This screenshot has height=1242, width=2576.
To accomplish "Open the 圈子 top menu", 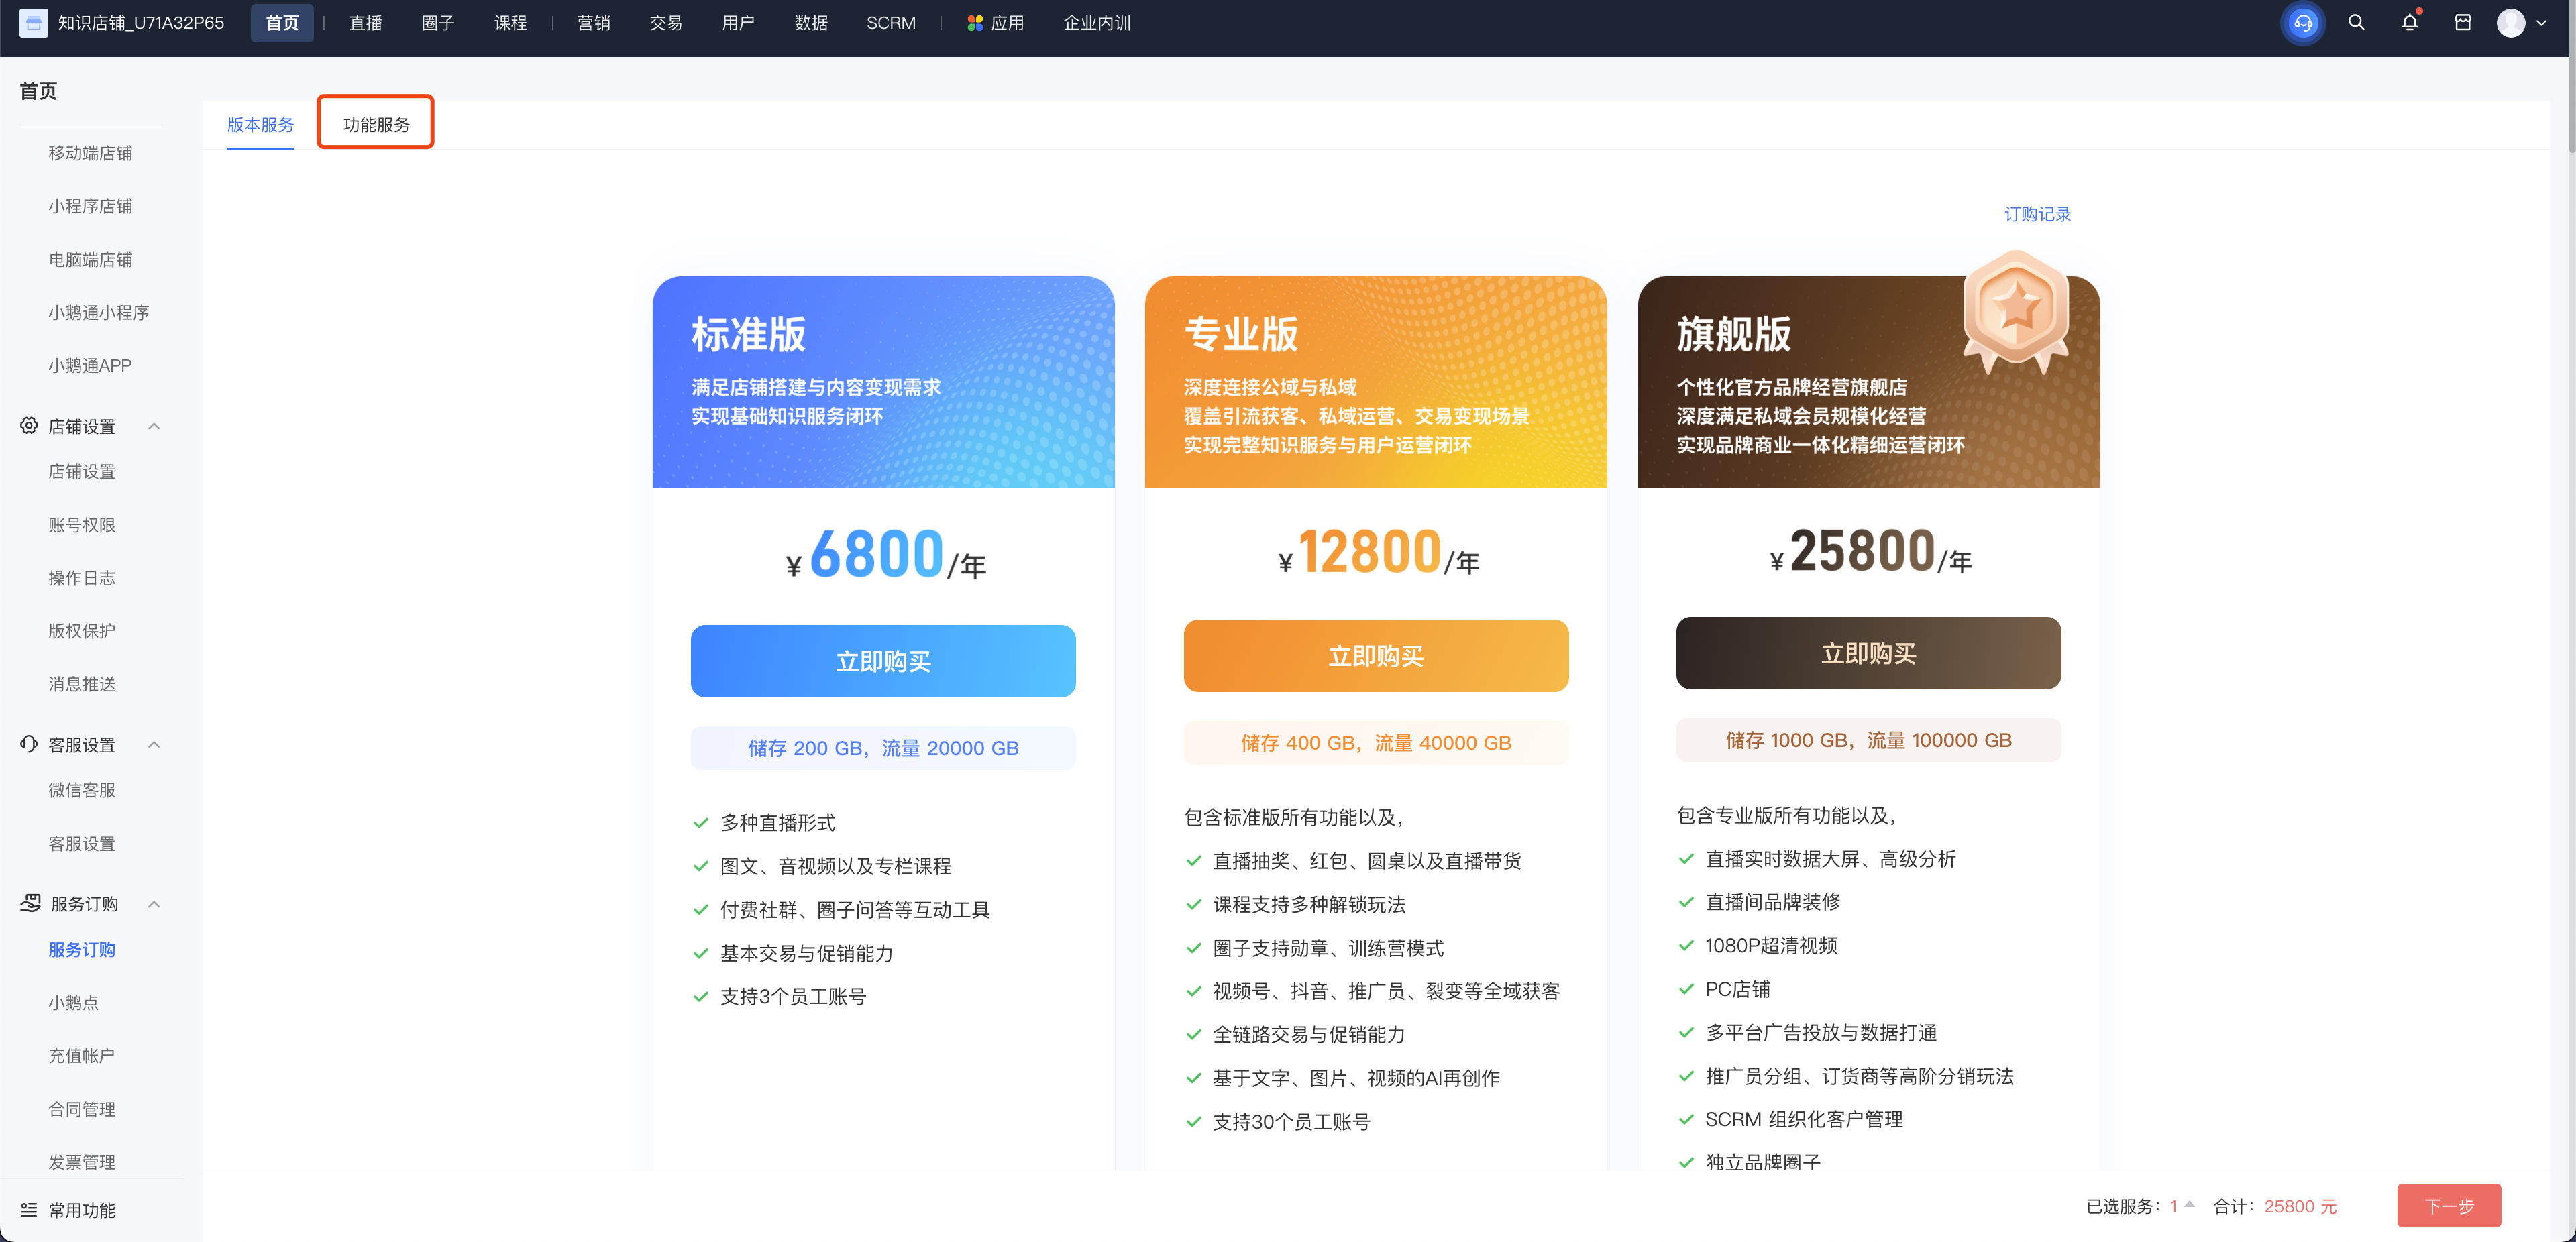I will pyautogui.click(x=437, y=23).
